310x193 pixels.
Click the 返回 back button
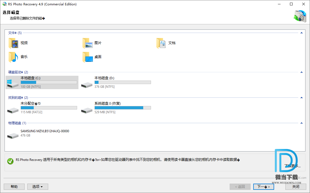(x=240, y=187)
